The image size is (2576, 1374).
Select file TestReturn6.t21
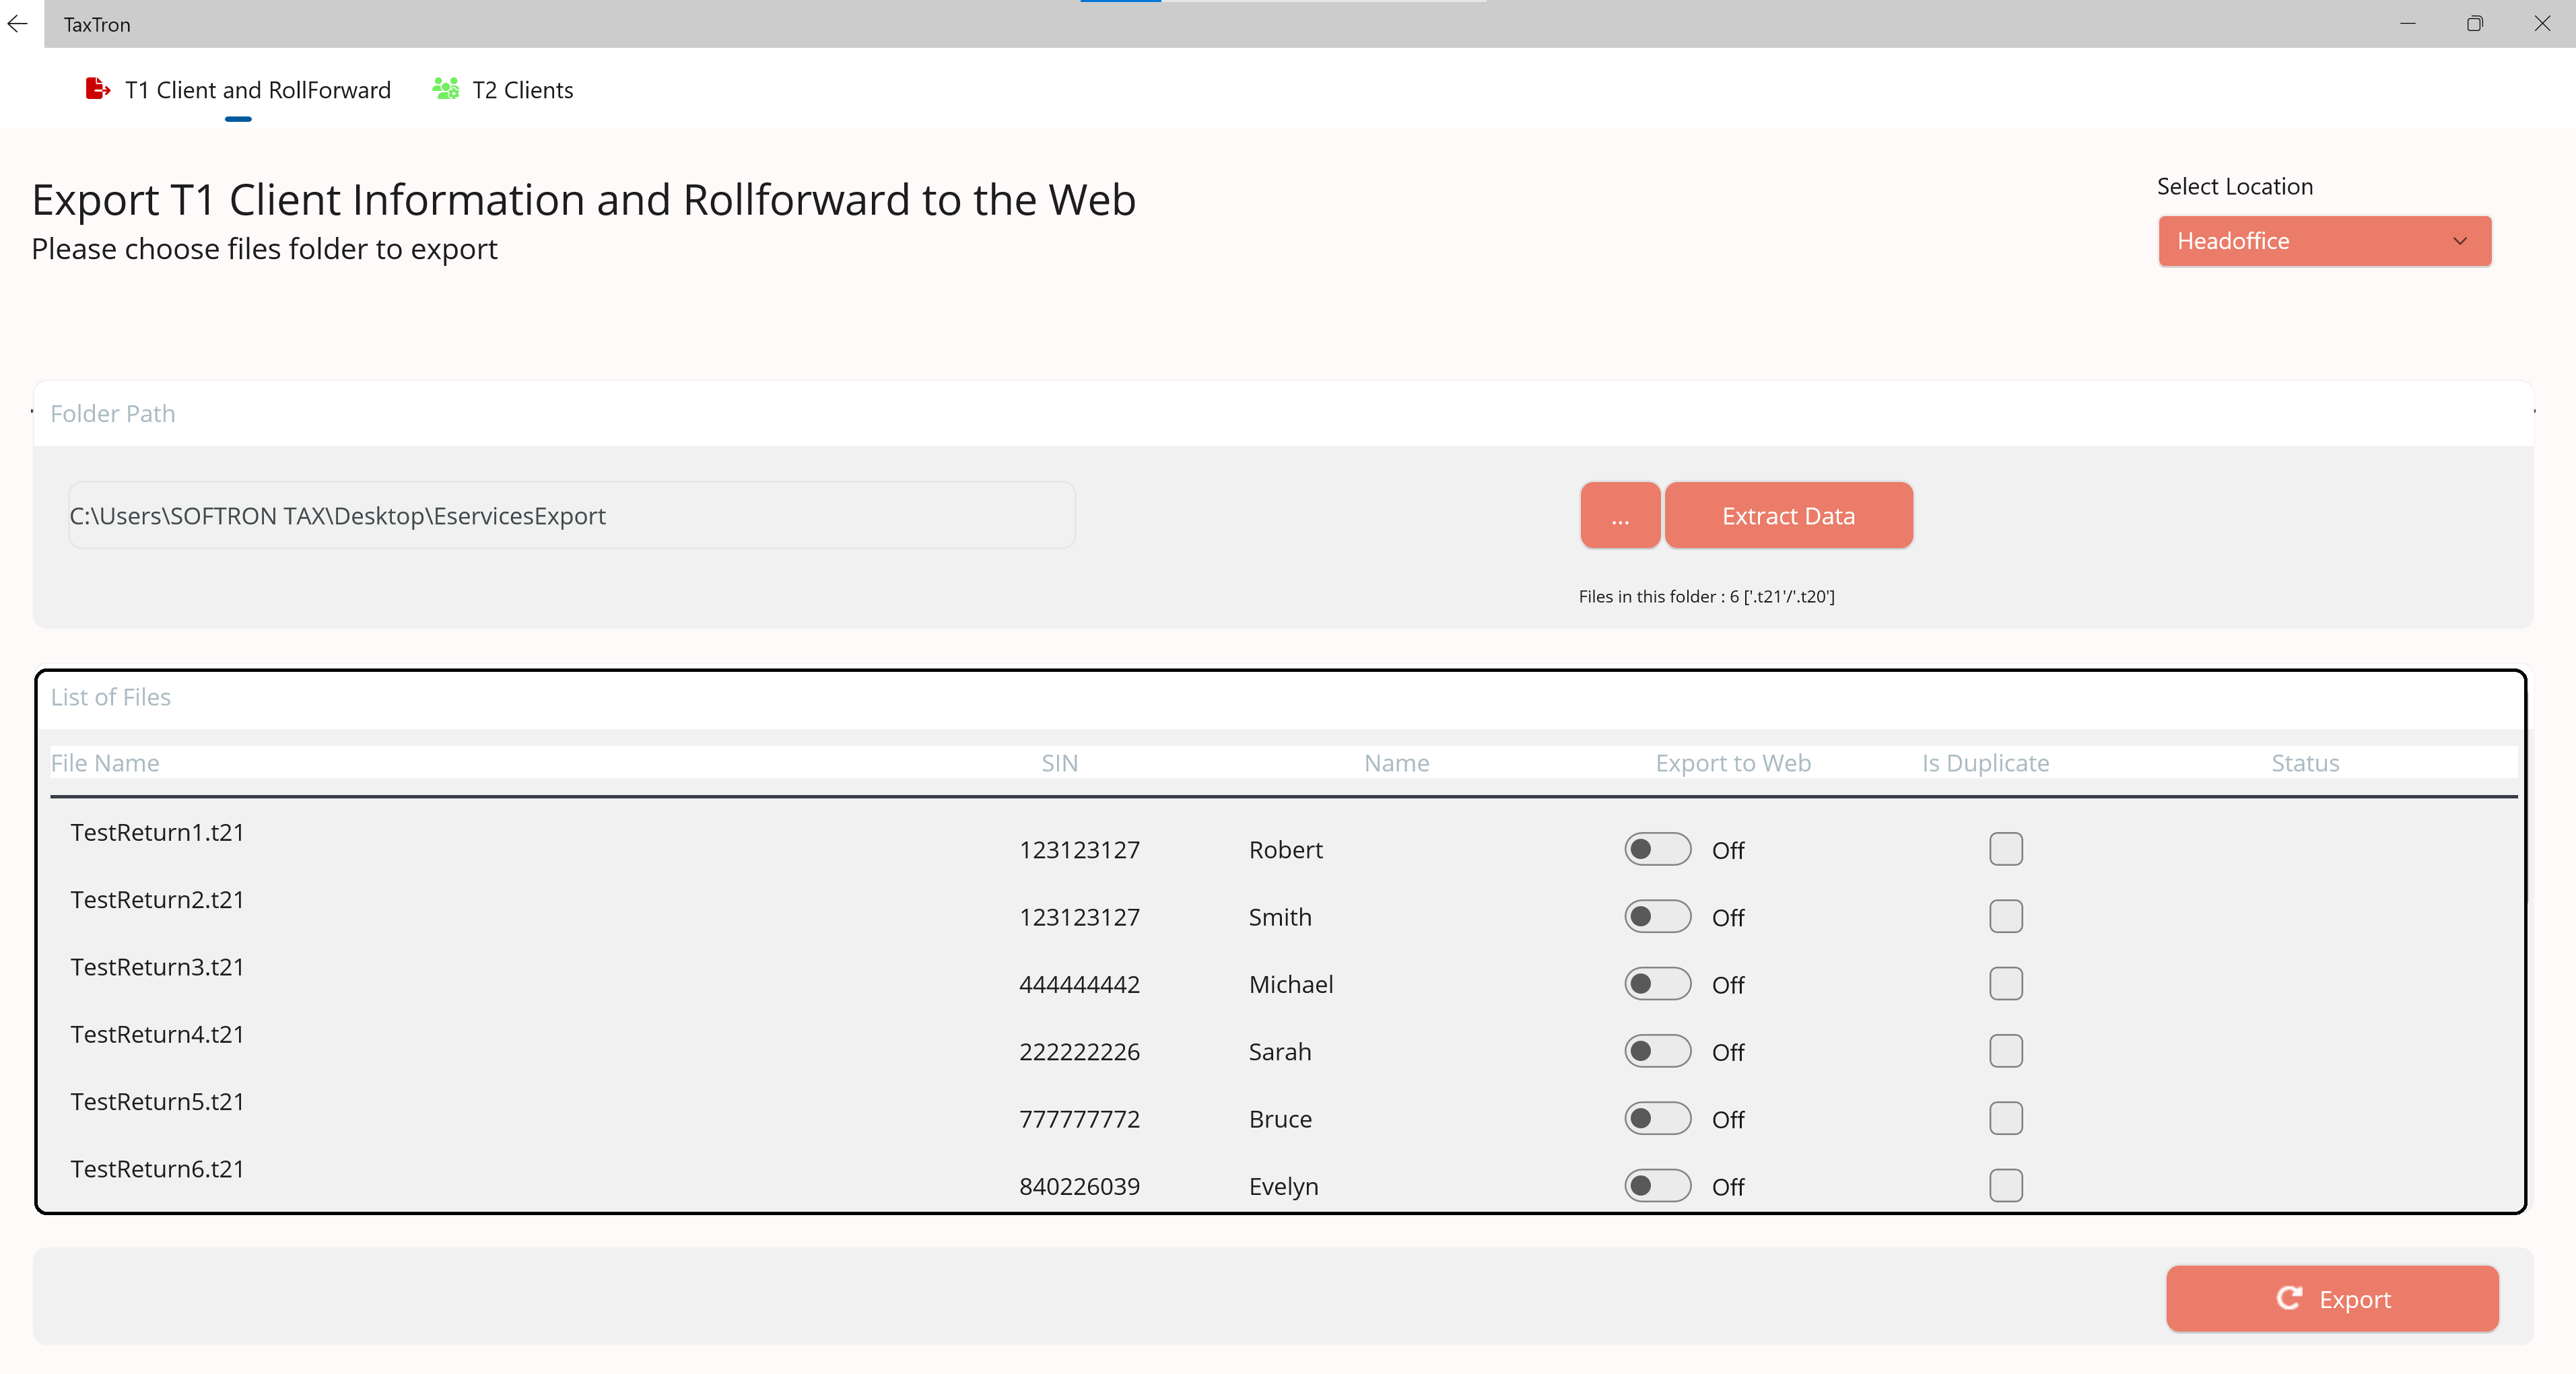point(157,1168)
